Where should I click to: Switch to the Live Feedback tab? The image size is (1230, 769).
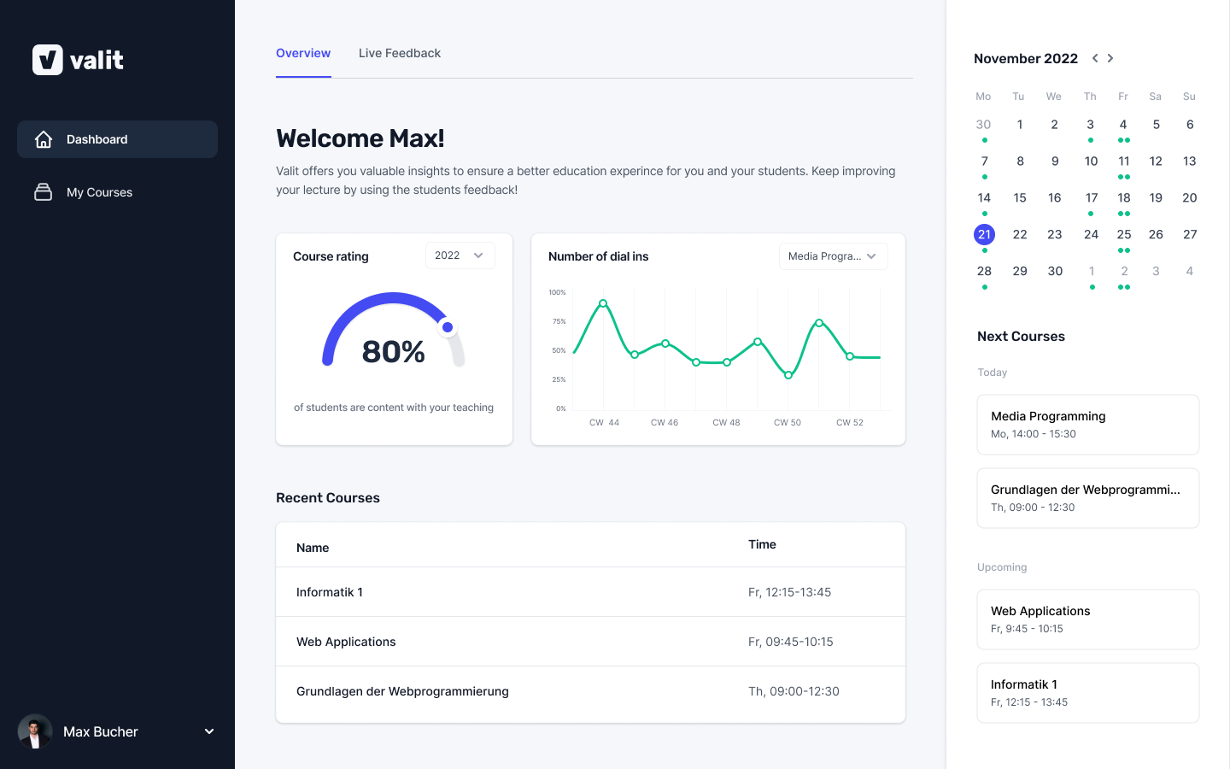(400, 53)
